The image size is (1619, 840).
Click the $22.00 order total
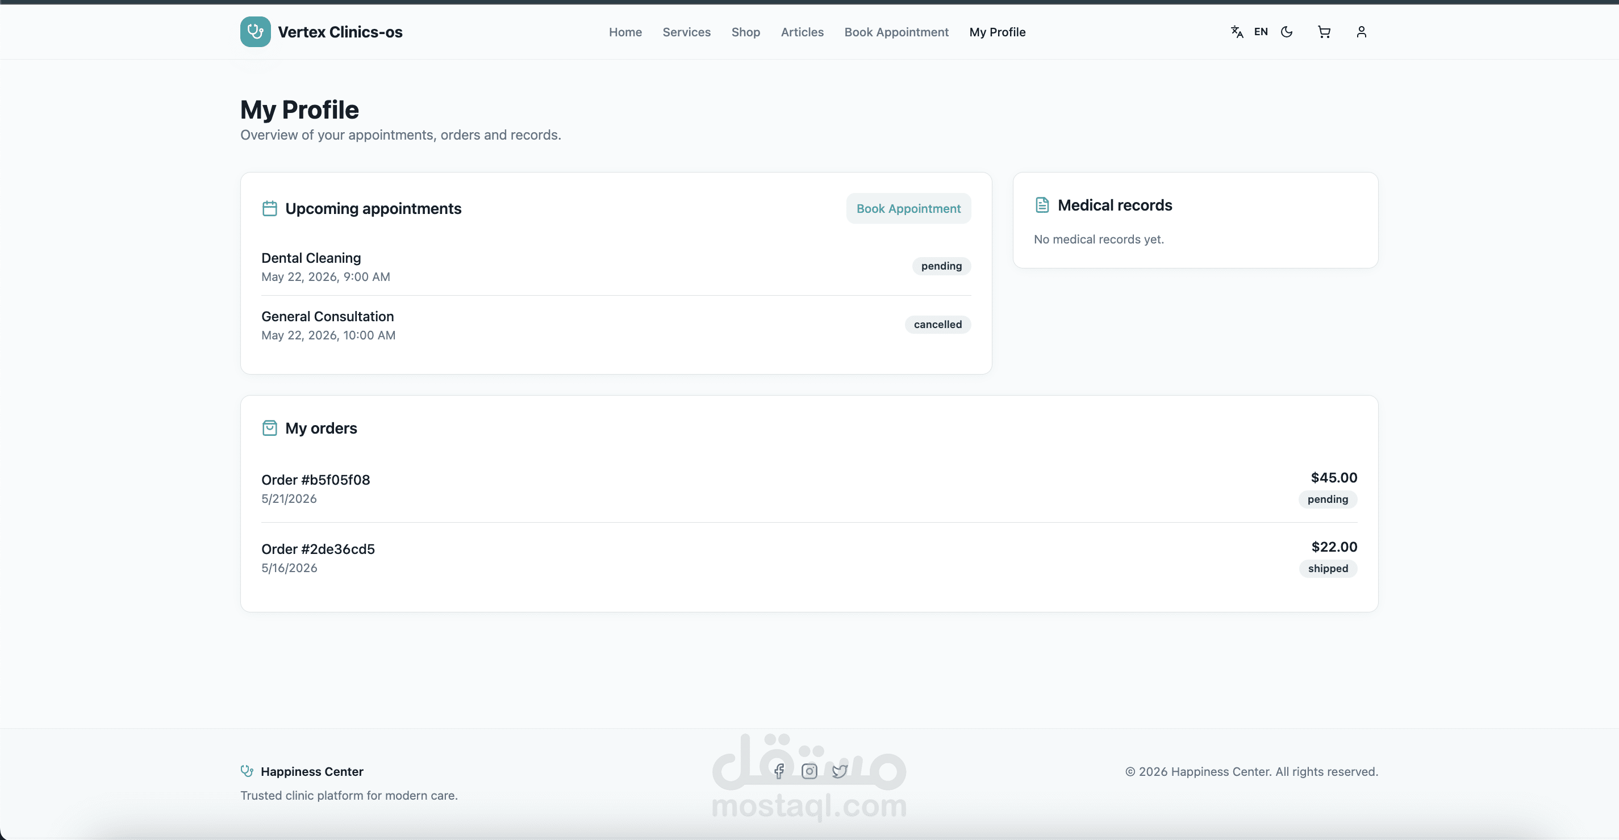[x=1334, y=547]
